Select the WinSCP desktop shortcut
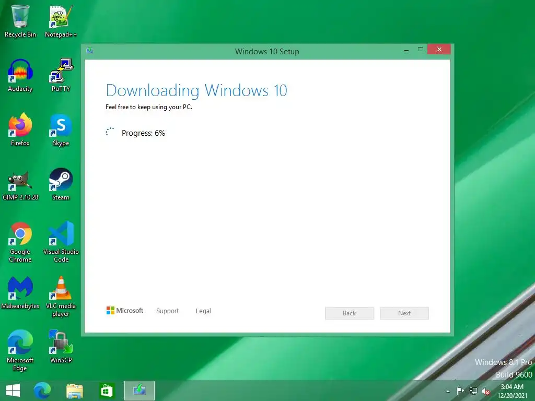 click(61, 347)
